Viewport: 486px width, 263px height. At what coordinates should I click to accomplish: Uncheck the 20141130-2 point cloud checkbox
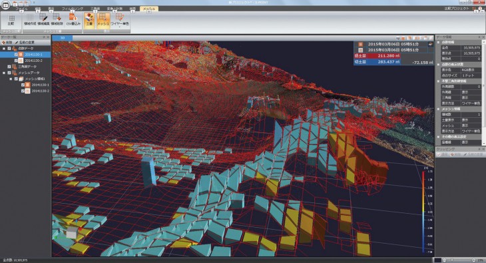(x=16, y=61)
